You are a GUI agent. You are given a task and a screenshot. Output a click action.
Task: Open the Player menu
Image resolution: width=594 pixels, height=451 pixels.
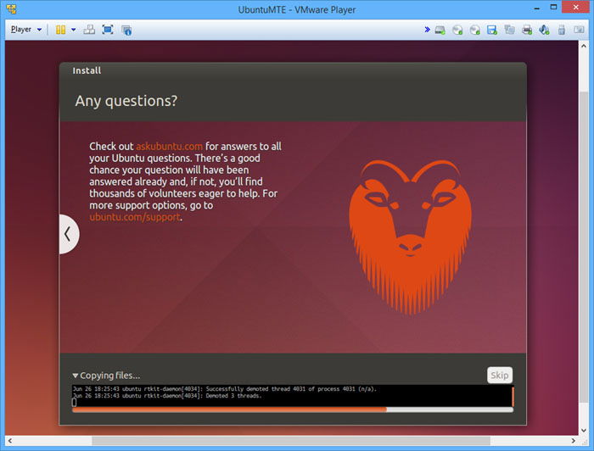(x=25, y=30)
